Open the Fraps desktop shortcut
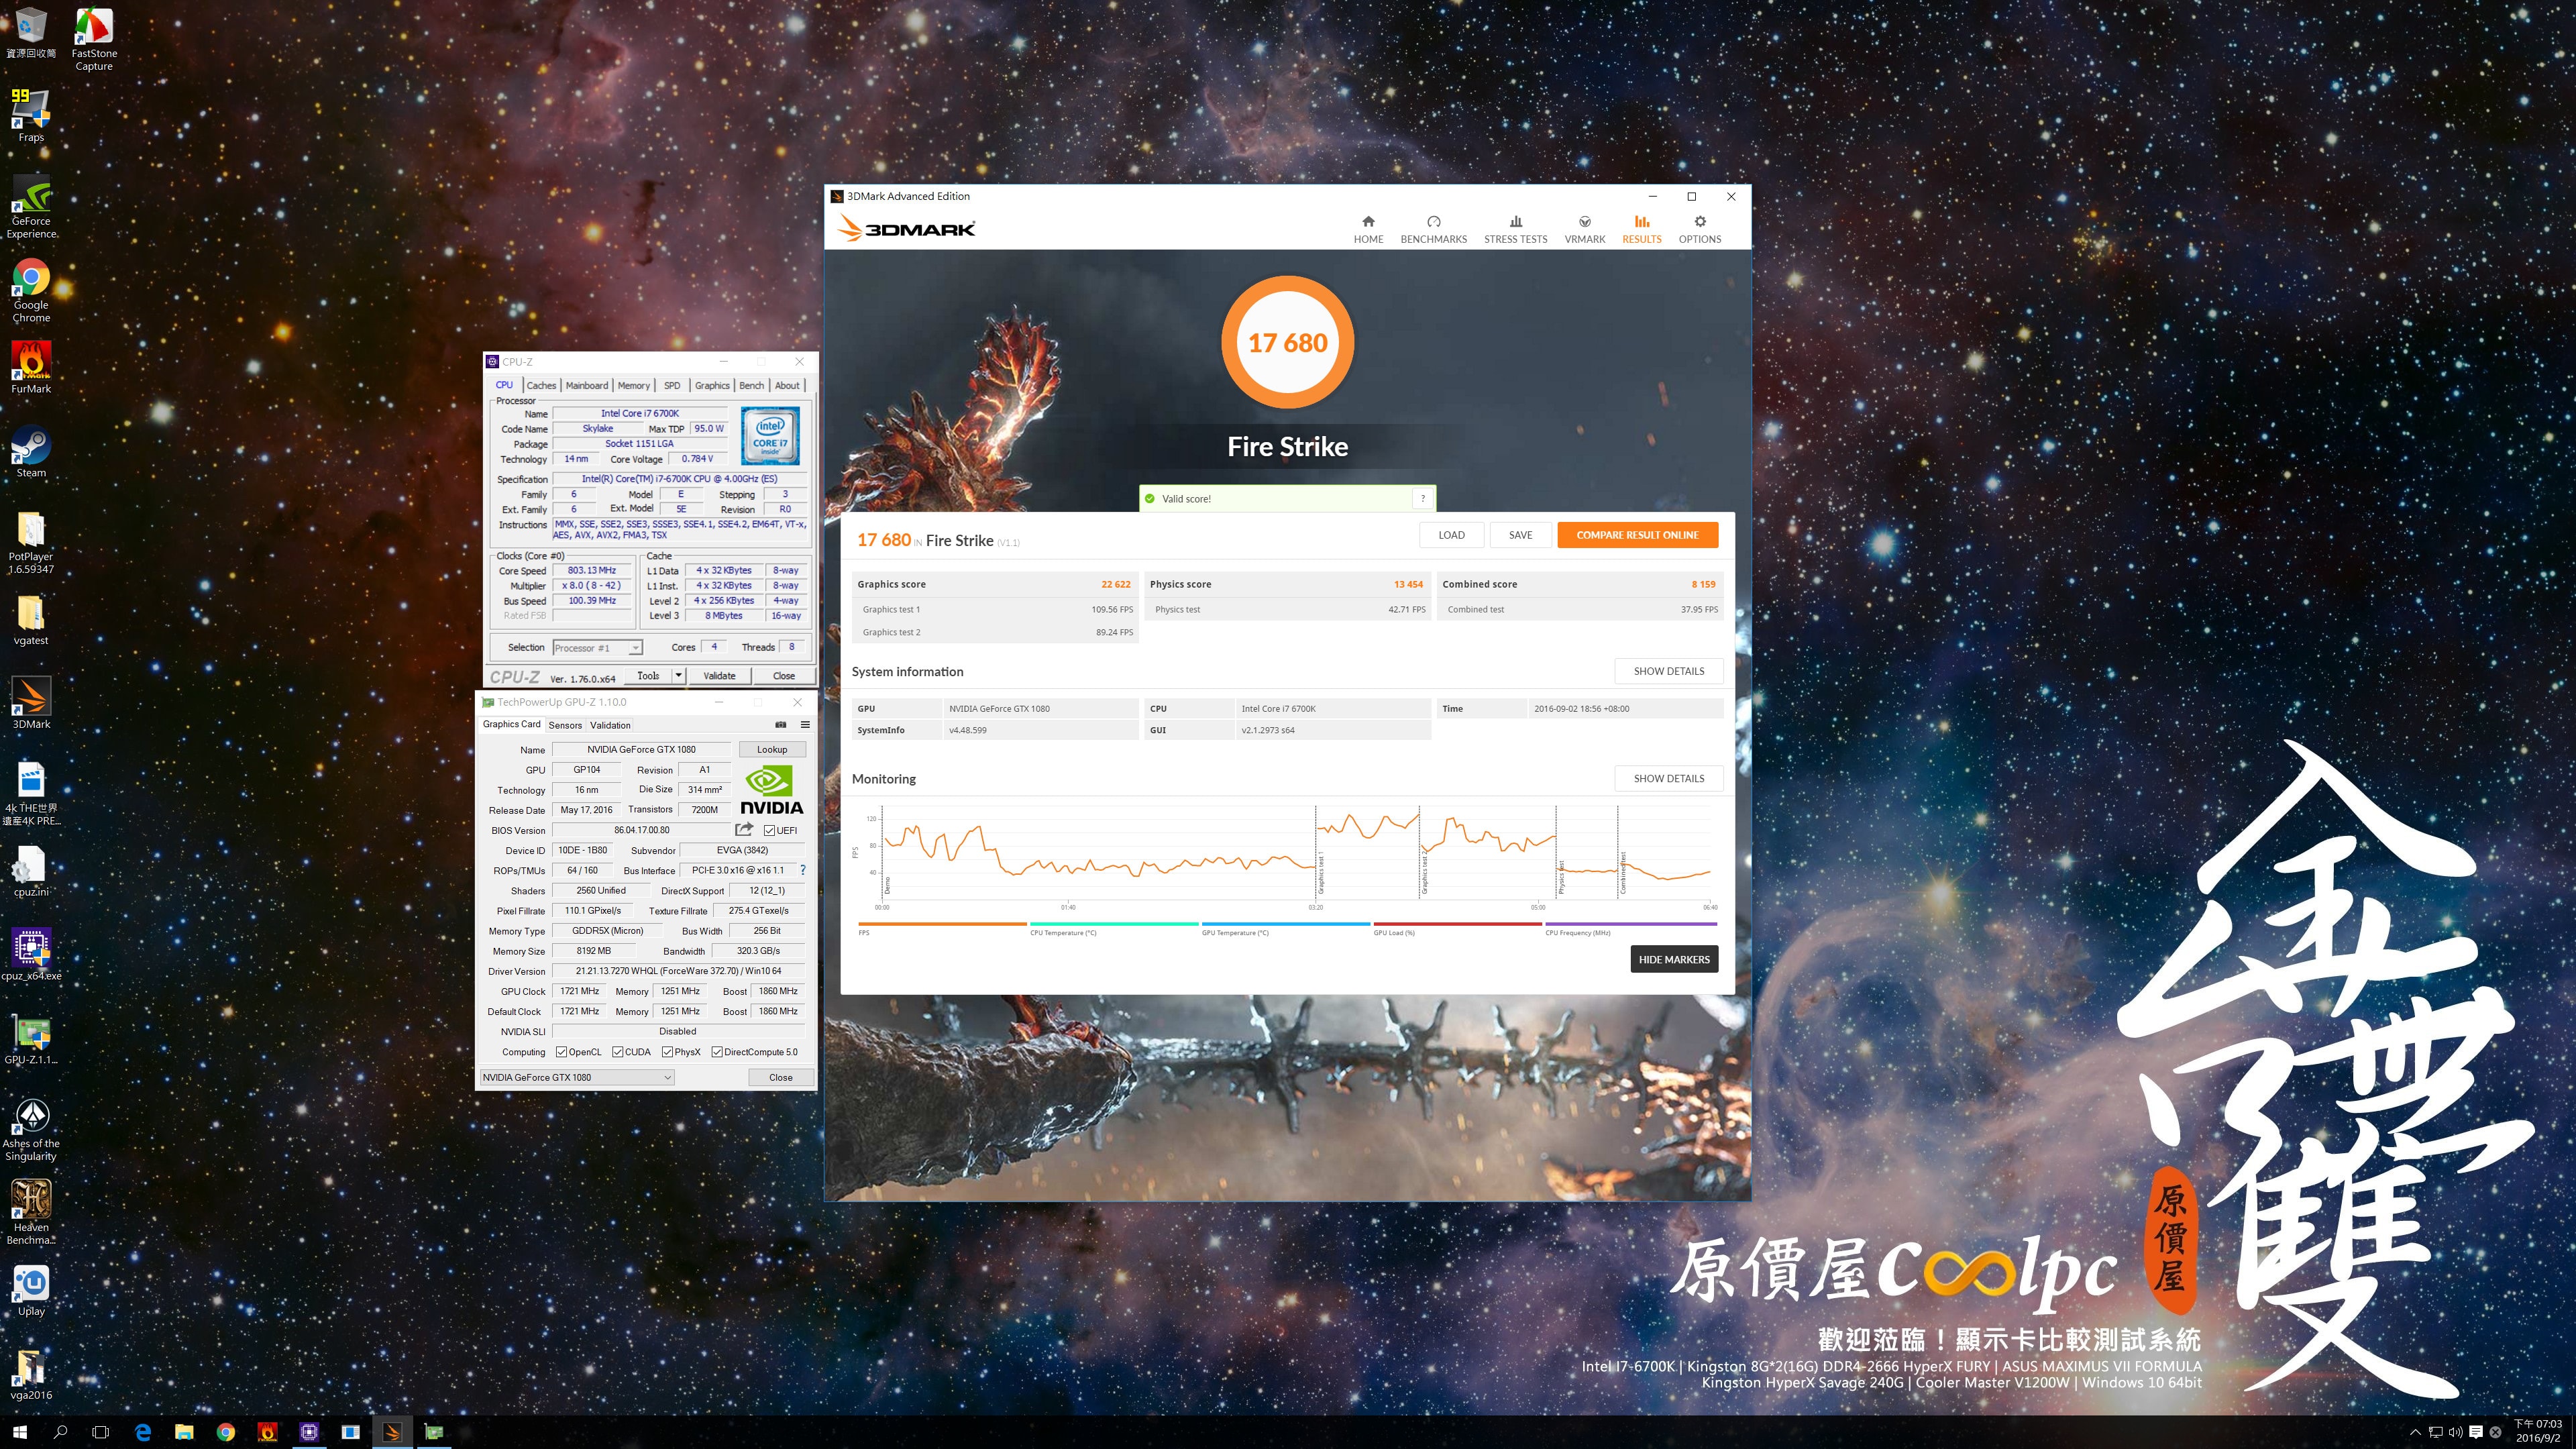Screen dimensions: 2576x1449 click(30, 115)
